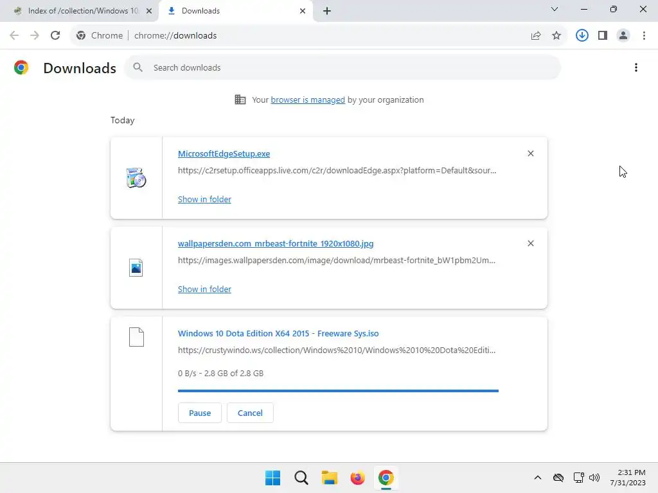658x493 pixels.
Task: Click the organization building icon
Action: (240, 99)
